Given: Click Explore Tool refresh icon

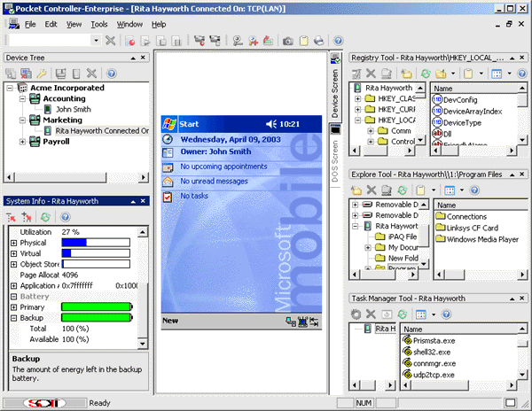Looking at the screenshot, I should 403,190.
